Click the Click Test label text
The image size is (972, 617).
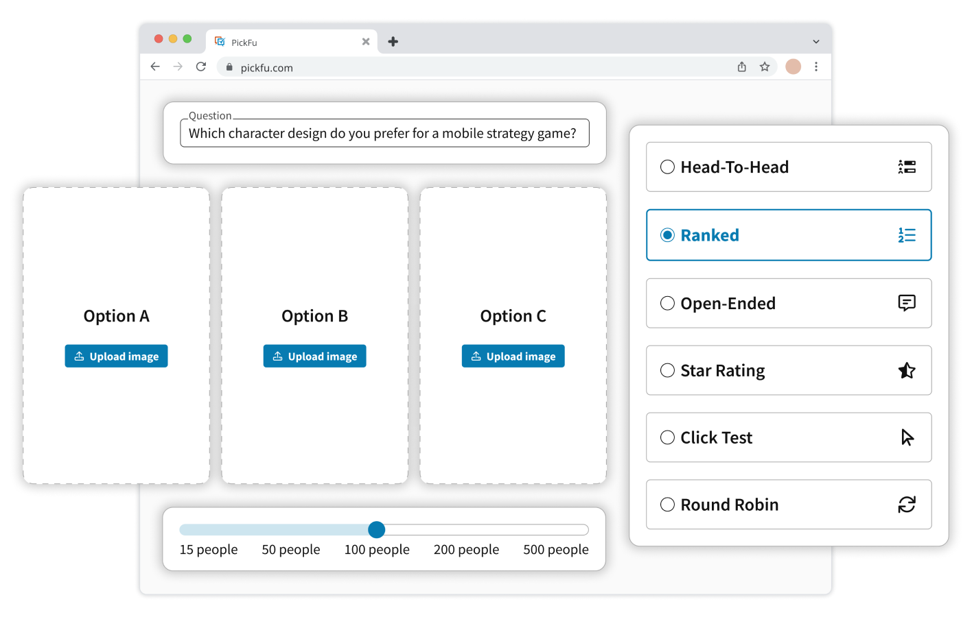716,437
